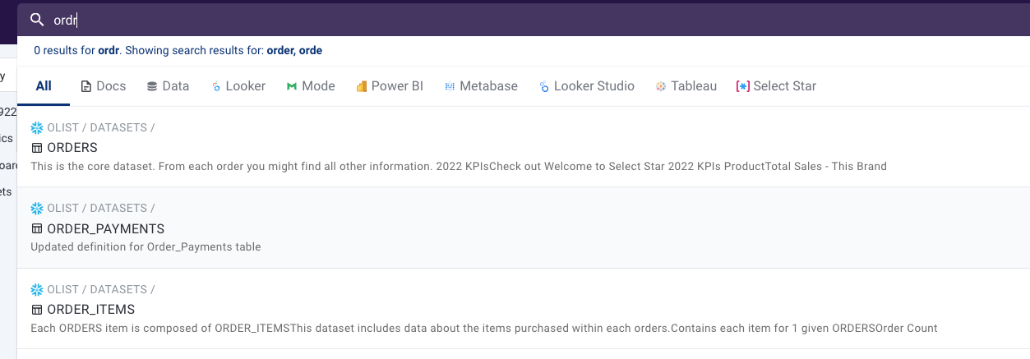Click the magnifying glass search icon

click(x=36, y=20)
